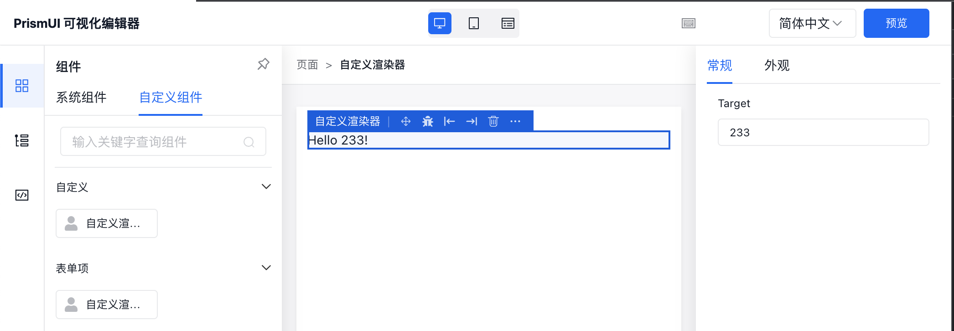The width and height of the screenshot is (954, 331).
Task: Switch to 自定义组件 tab
Action: click(171, 97)
